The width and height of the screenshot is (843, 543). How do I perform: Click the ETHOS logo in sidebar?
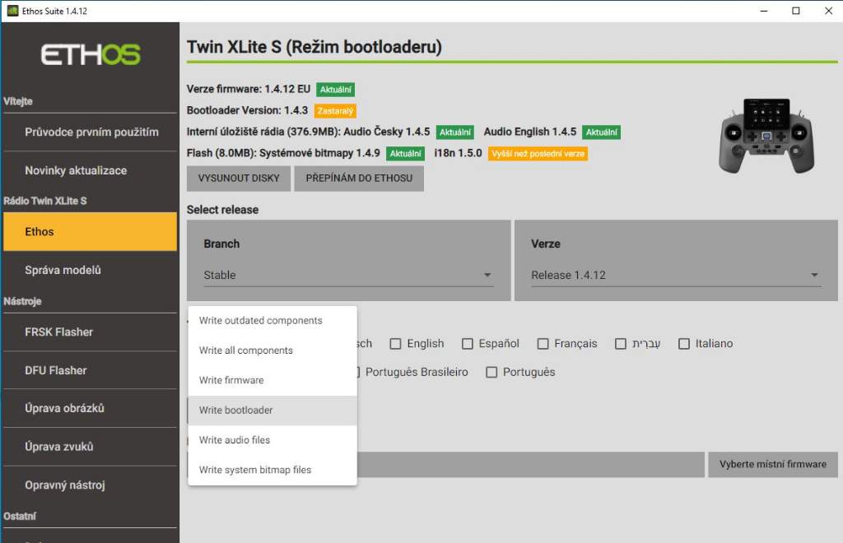tap(91, 55)
